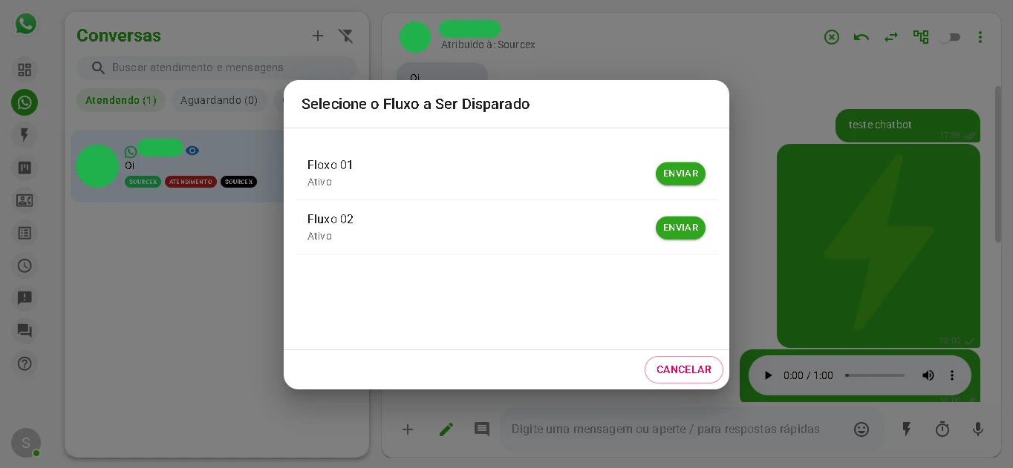Open the help question mark icon

25,363
